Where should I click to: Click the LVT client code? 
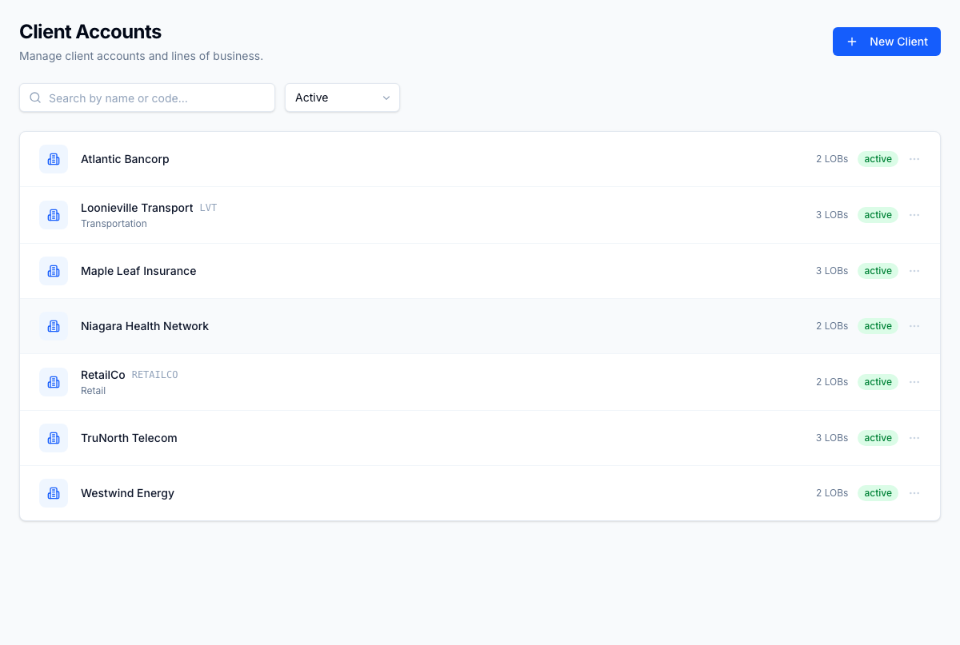(x=208, y=208)
